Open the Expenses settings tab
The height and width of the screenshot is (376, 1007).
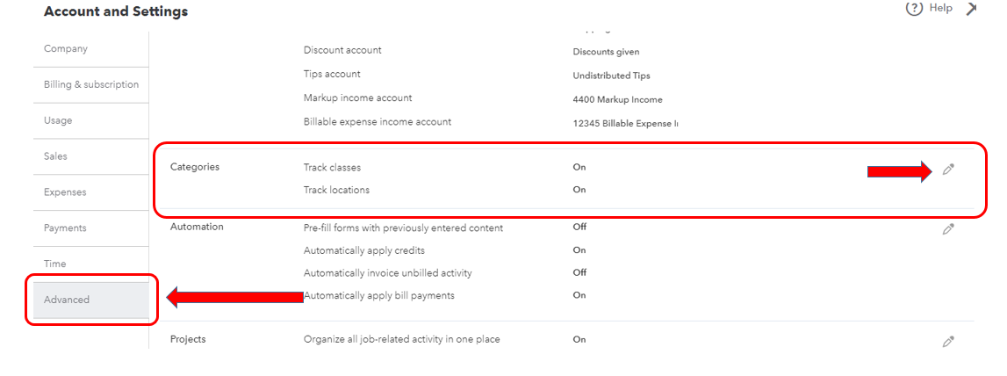(x=65, y=192)
